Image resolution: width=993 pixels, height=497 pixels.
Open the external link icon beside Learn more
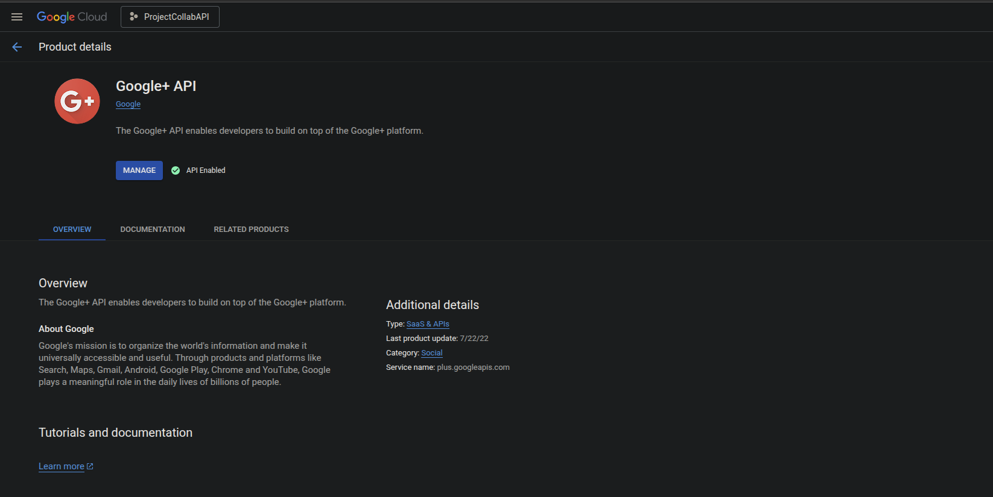[x=90, y=466]
